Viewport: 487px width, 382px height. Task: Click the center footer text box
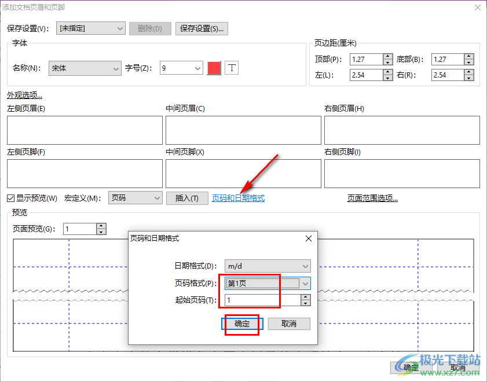click(x=243, y=174)
